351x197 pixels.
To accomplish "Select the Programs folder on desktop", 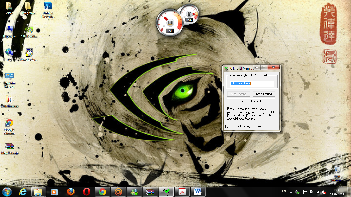I will [x=29, y=8].
